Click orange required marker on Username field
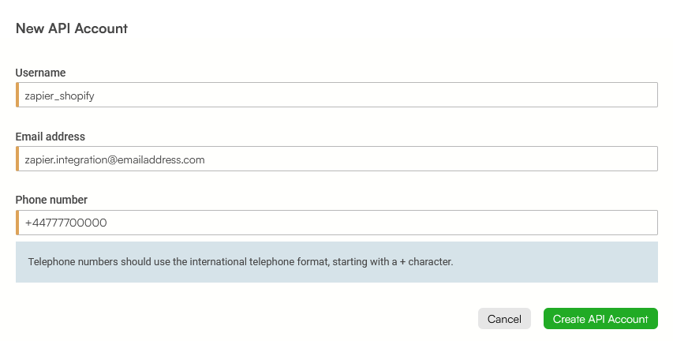Screen dimensions: 673x341 (x=17, y=95)
